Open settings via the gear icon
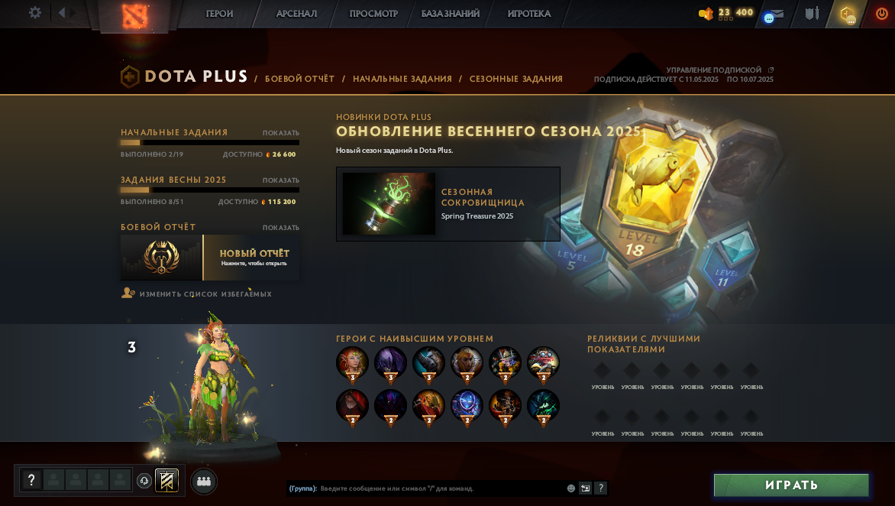This screenshot has height=506, width=895. (x=35, y=12)
